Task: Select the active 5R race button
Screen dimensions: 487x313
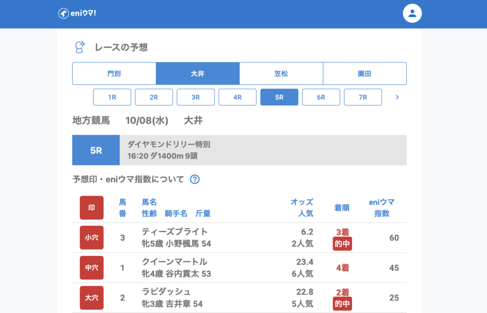Action: pos(279,97)
